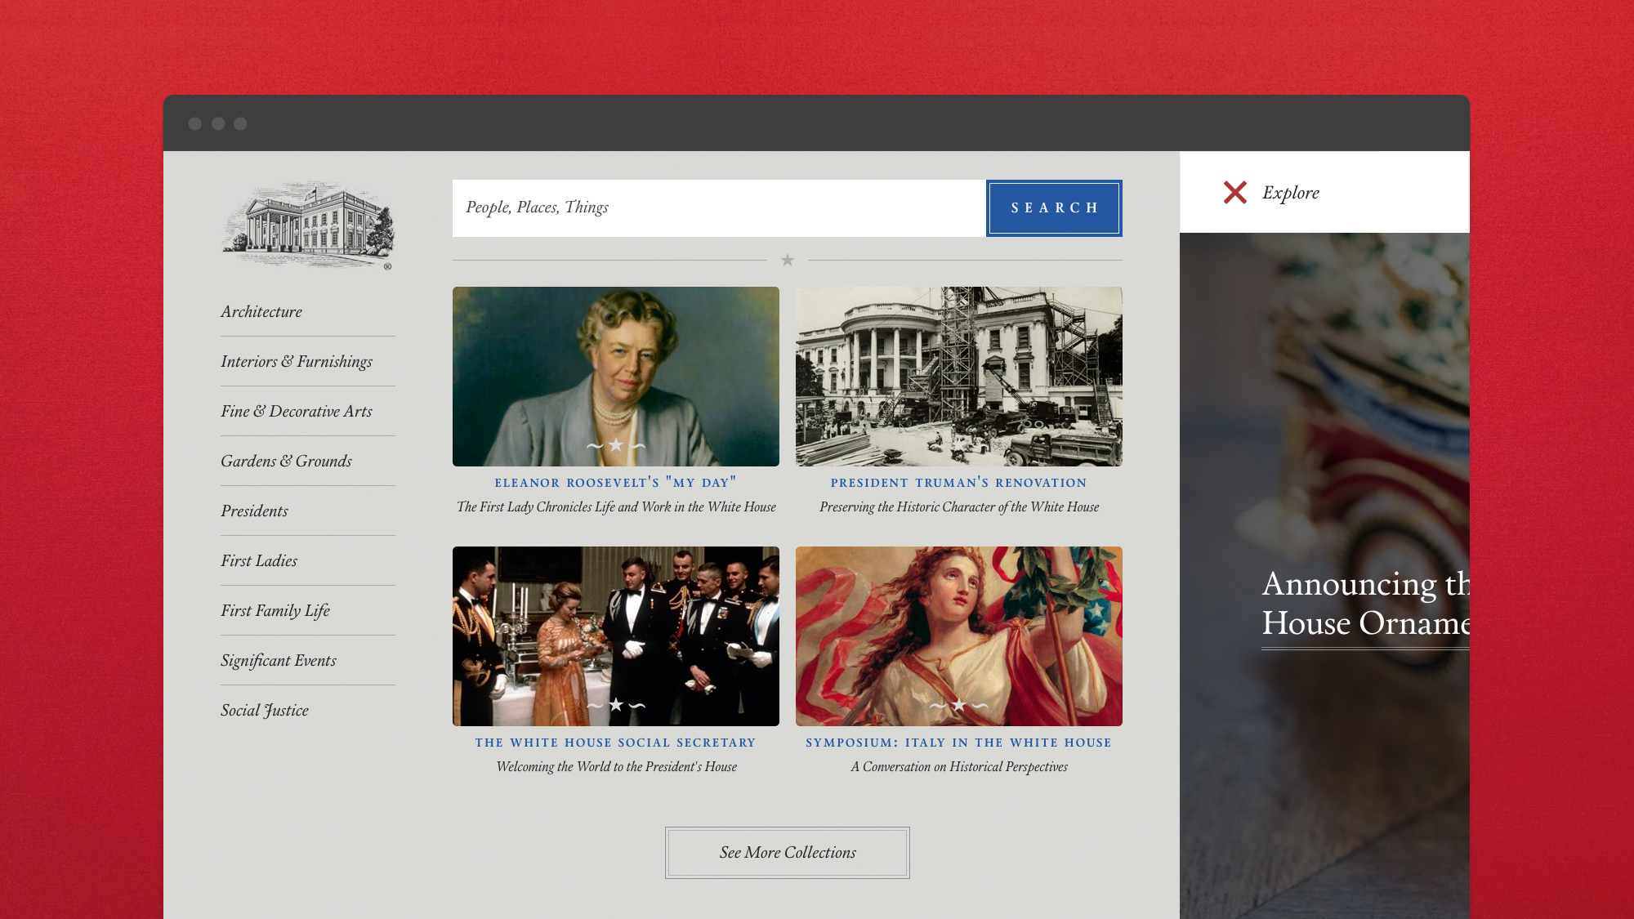
Task: Open Symposium: Italy in the White House link
Action: pyautogui.click(x=958, y=743)
